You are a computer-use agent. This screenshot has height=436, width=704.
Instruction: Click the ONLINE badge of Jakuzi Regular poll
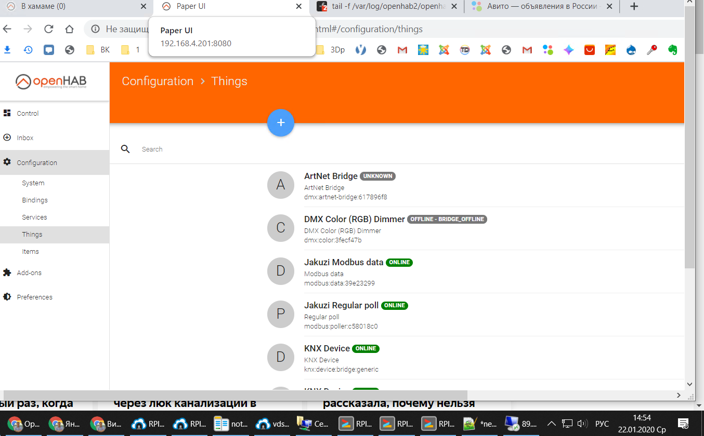395,305
